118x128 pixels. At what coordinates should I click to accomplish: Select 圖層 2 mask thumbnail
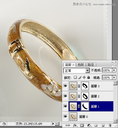[x=85, y=96]
